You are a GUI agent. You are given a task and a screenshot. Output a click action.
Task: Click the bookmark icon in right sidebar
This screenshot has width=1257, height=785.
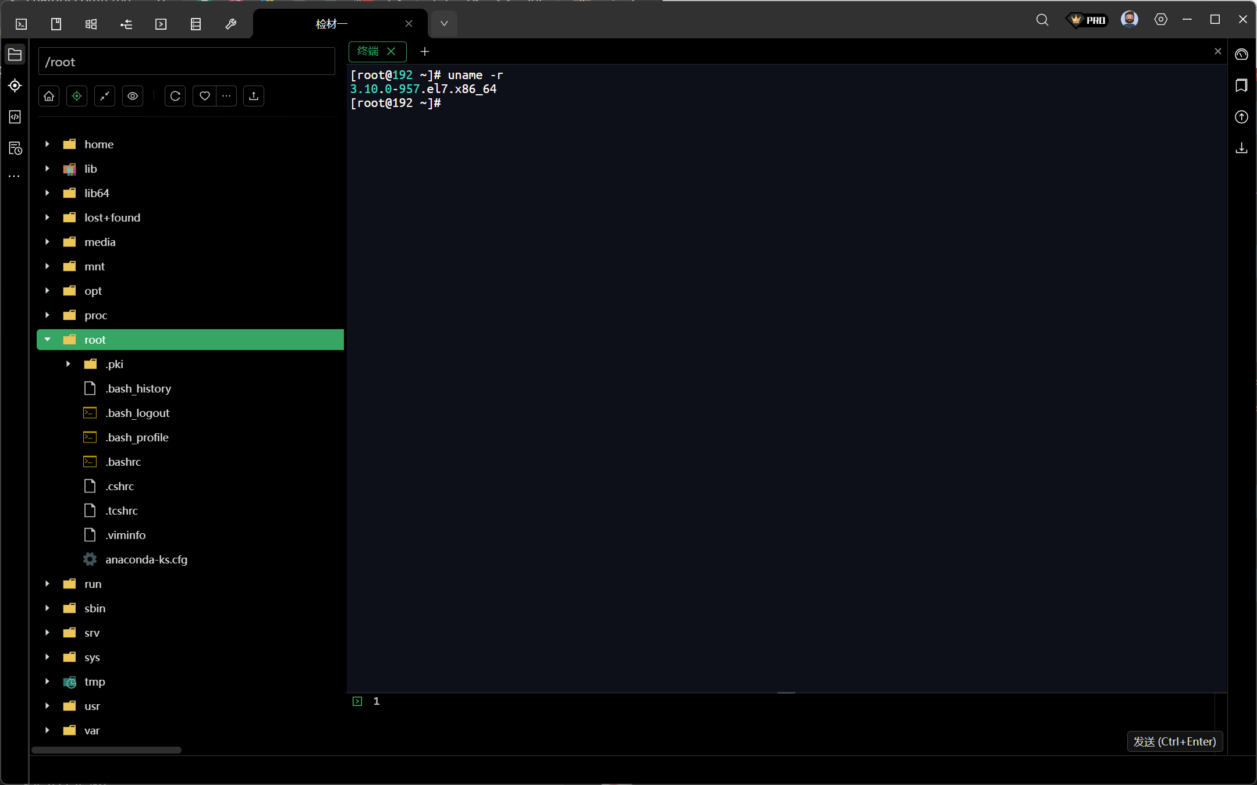point(1241,85)
